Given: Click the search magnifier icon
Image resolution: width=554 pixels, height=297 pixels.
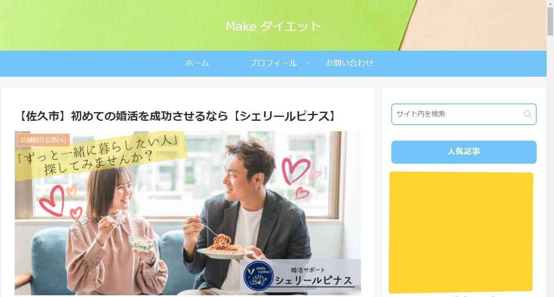Looking at the screenshot, I should [x=528, y=114].
